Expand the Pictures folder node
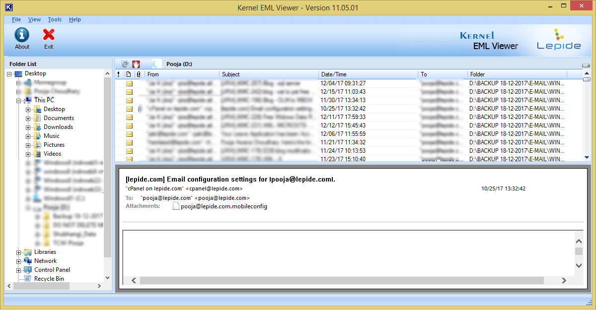Image resolution: width=596 pixels, height=310 pixels. coord(28,145)
